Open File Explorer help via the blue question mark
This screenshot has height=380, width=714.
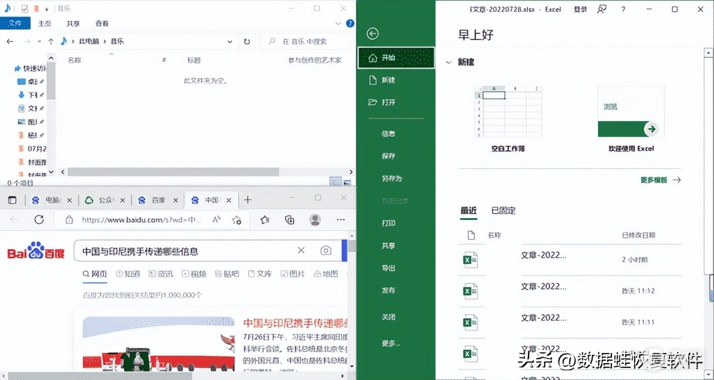350,23
